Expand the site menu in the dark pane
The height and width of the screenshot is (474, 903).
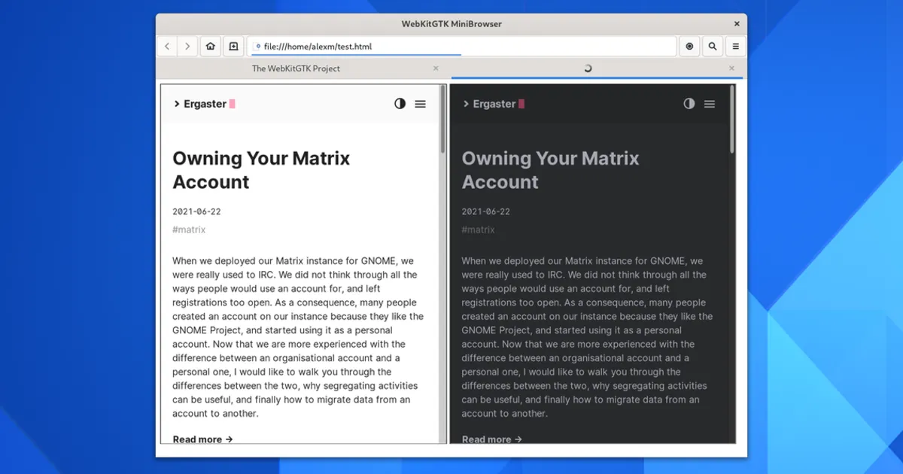click(709, 104)
